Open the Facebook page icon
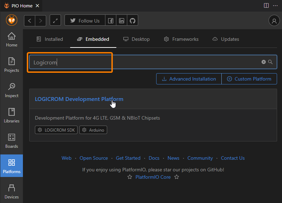This screenshot has height=203, width=282. 111,21
